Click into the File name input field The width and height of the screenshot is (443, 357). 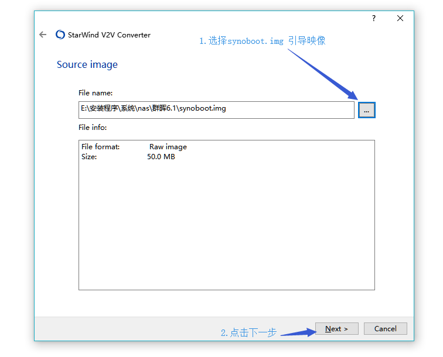click(x=216, y=110)
